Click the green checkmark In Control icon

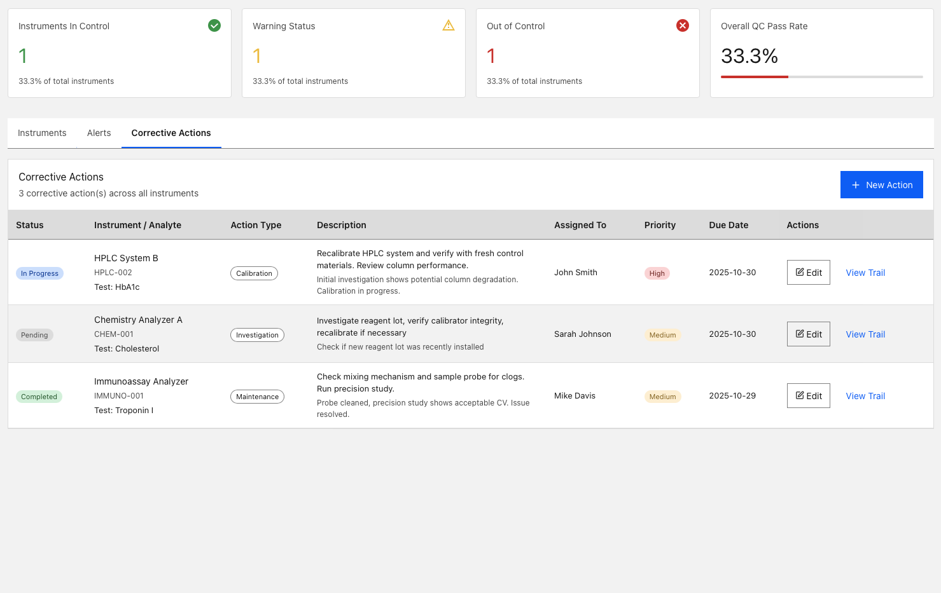click(214, 25)
